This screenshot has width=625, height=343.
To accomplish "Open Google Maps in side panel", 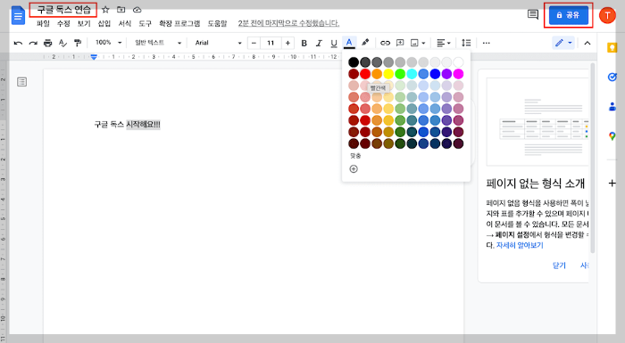I will coord(612,136).
